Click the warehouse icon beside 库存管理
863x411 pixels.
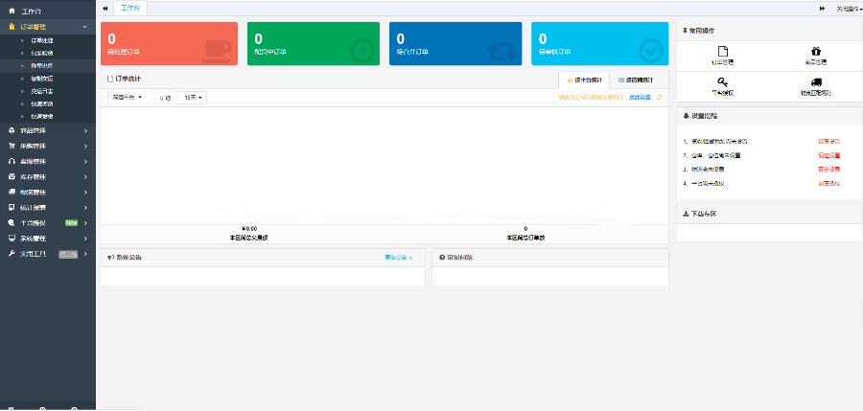point(12,177)
